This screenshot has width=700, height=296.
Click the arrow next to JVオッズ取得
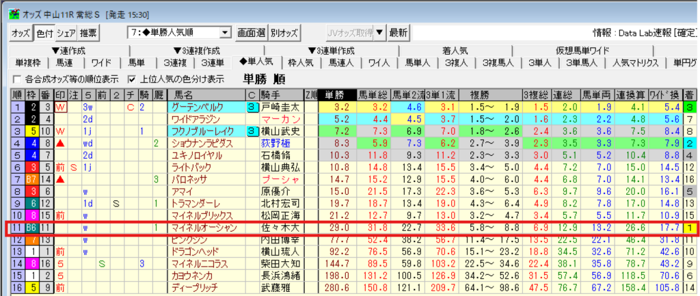pos(379,32)
